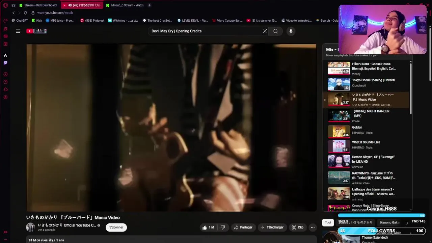Switch to the いきものがかり YouTube browser tab
Screen dimensions: 432x243
82,5
